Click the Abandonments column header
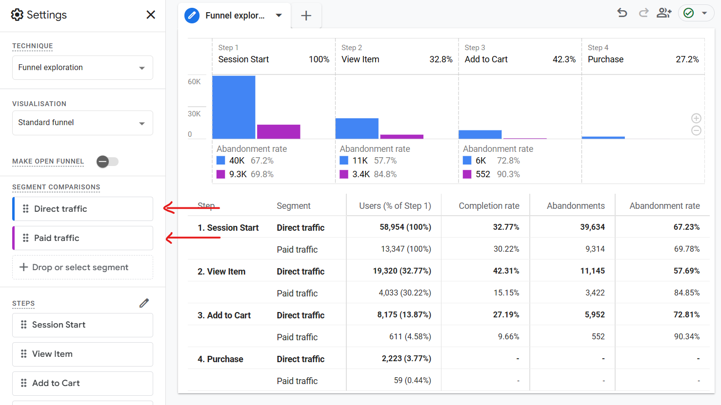 pyautogui.click(x=576, y=206)
